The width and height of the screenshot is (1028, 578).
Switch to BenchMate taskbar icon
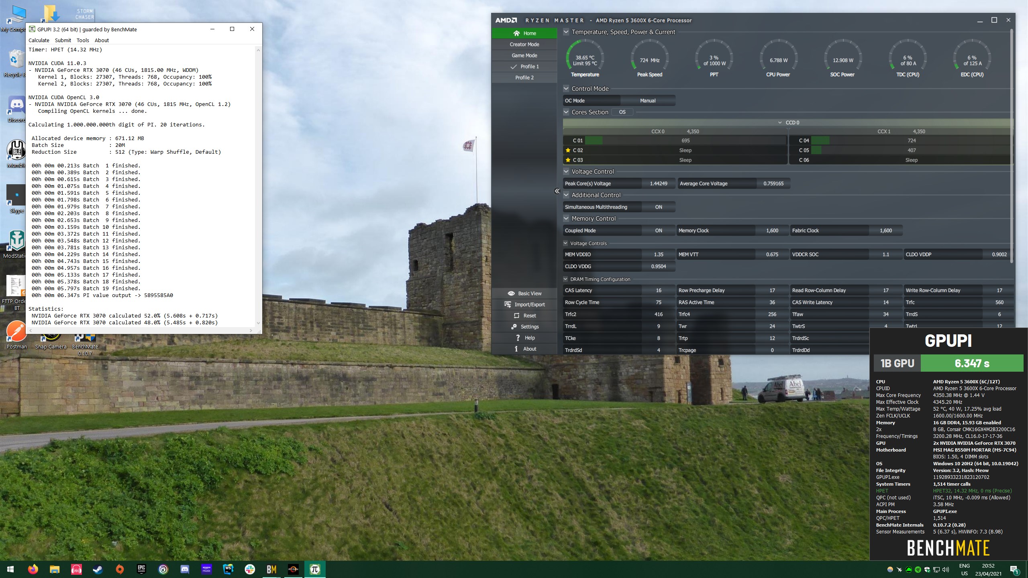pyautogui.click(x=271, y=569)
